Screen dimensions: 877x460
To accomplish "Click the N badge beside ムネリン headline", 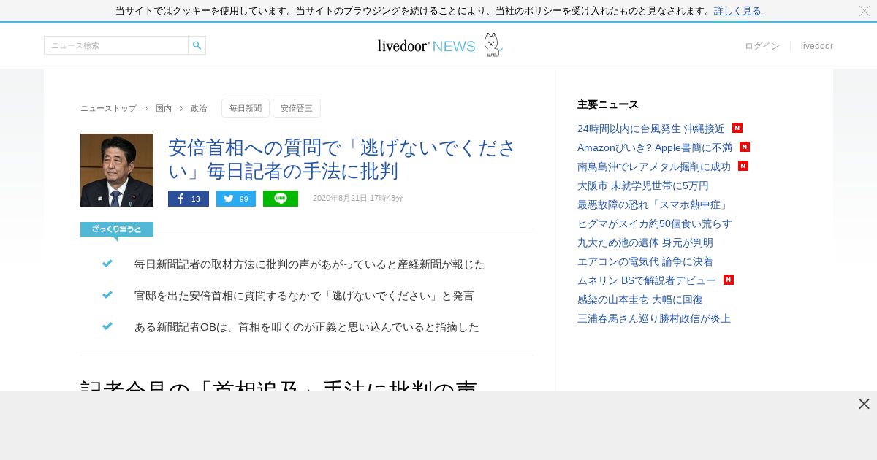I will point(729,280).
